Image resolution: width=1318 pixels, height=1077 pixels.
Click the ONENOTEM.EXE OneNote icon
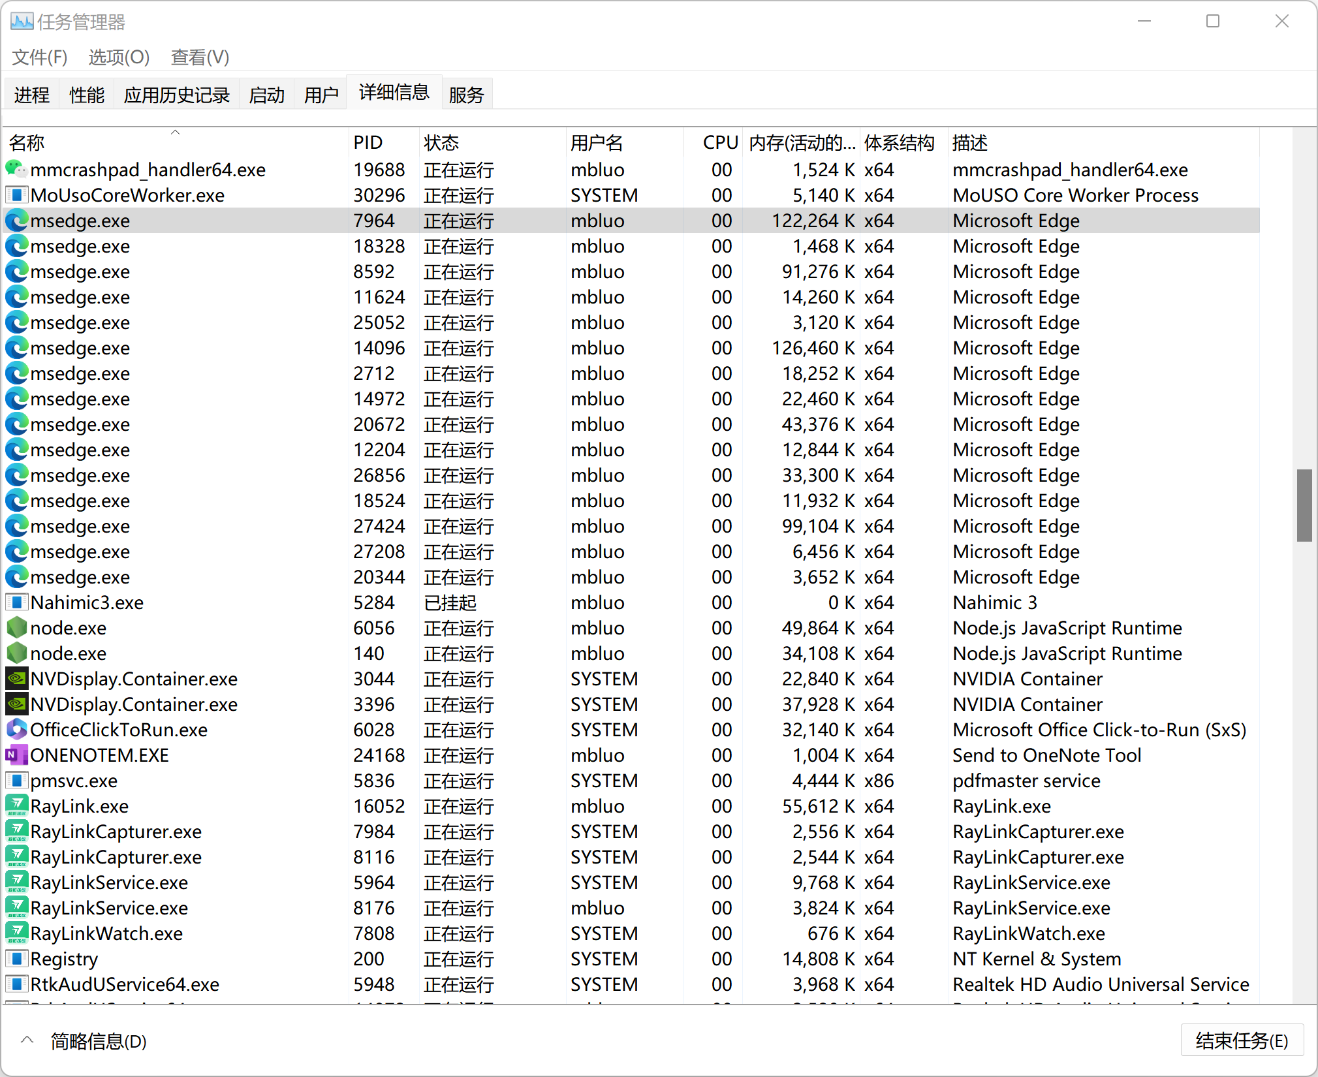16,755
